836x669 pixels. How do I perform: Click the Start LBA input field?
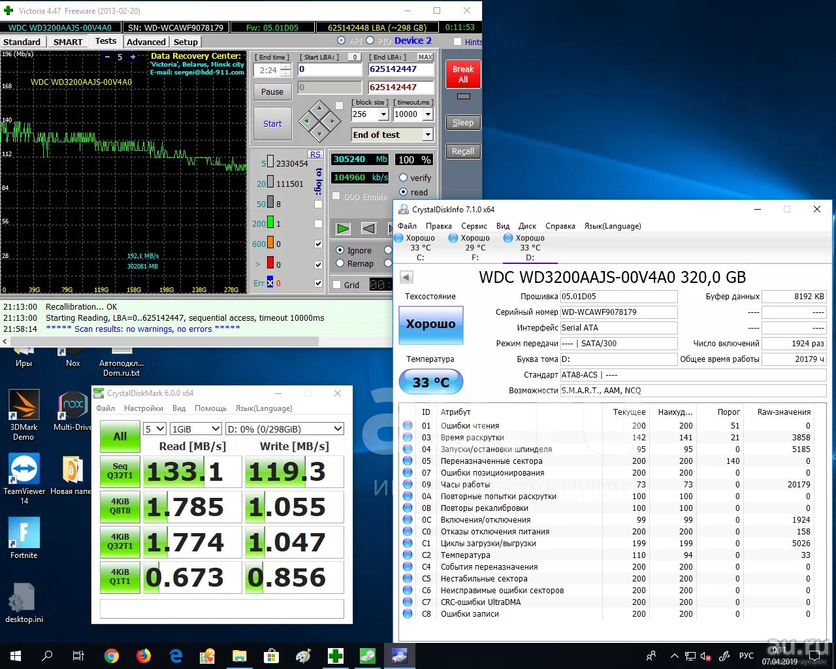point(330,69)
